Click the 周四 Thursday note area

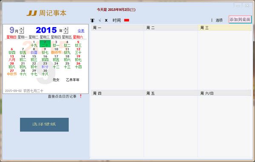coord(117,126)
